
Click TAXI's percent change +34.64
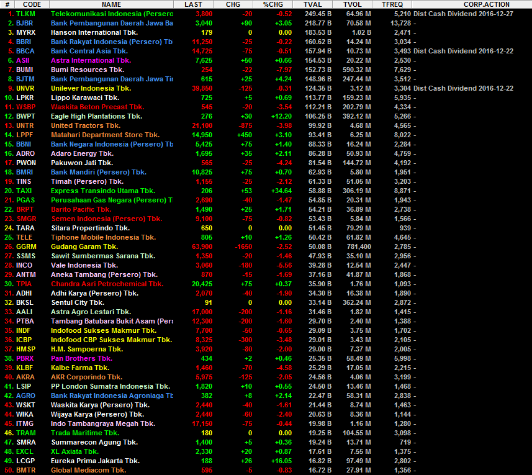(282, 191)
